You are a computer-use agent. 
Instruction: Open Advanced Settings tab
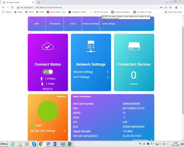pyautogui.click(x=91, y=24)
